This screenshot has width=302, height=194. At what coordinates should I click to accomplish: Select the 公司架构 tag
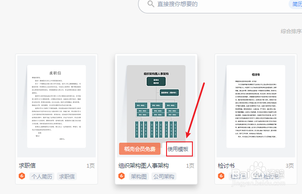pos(164,176)
